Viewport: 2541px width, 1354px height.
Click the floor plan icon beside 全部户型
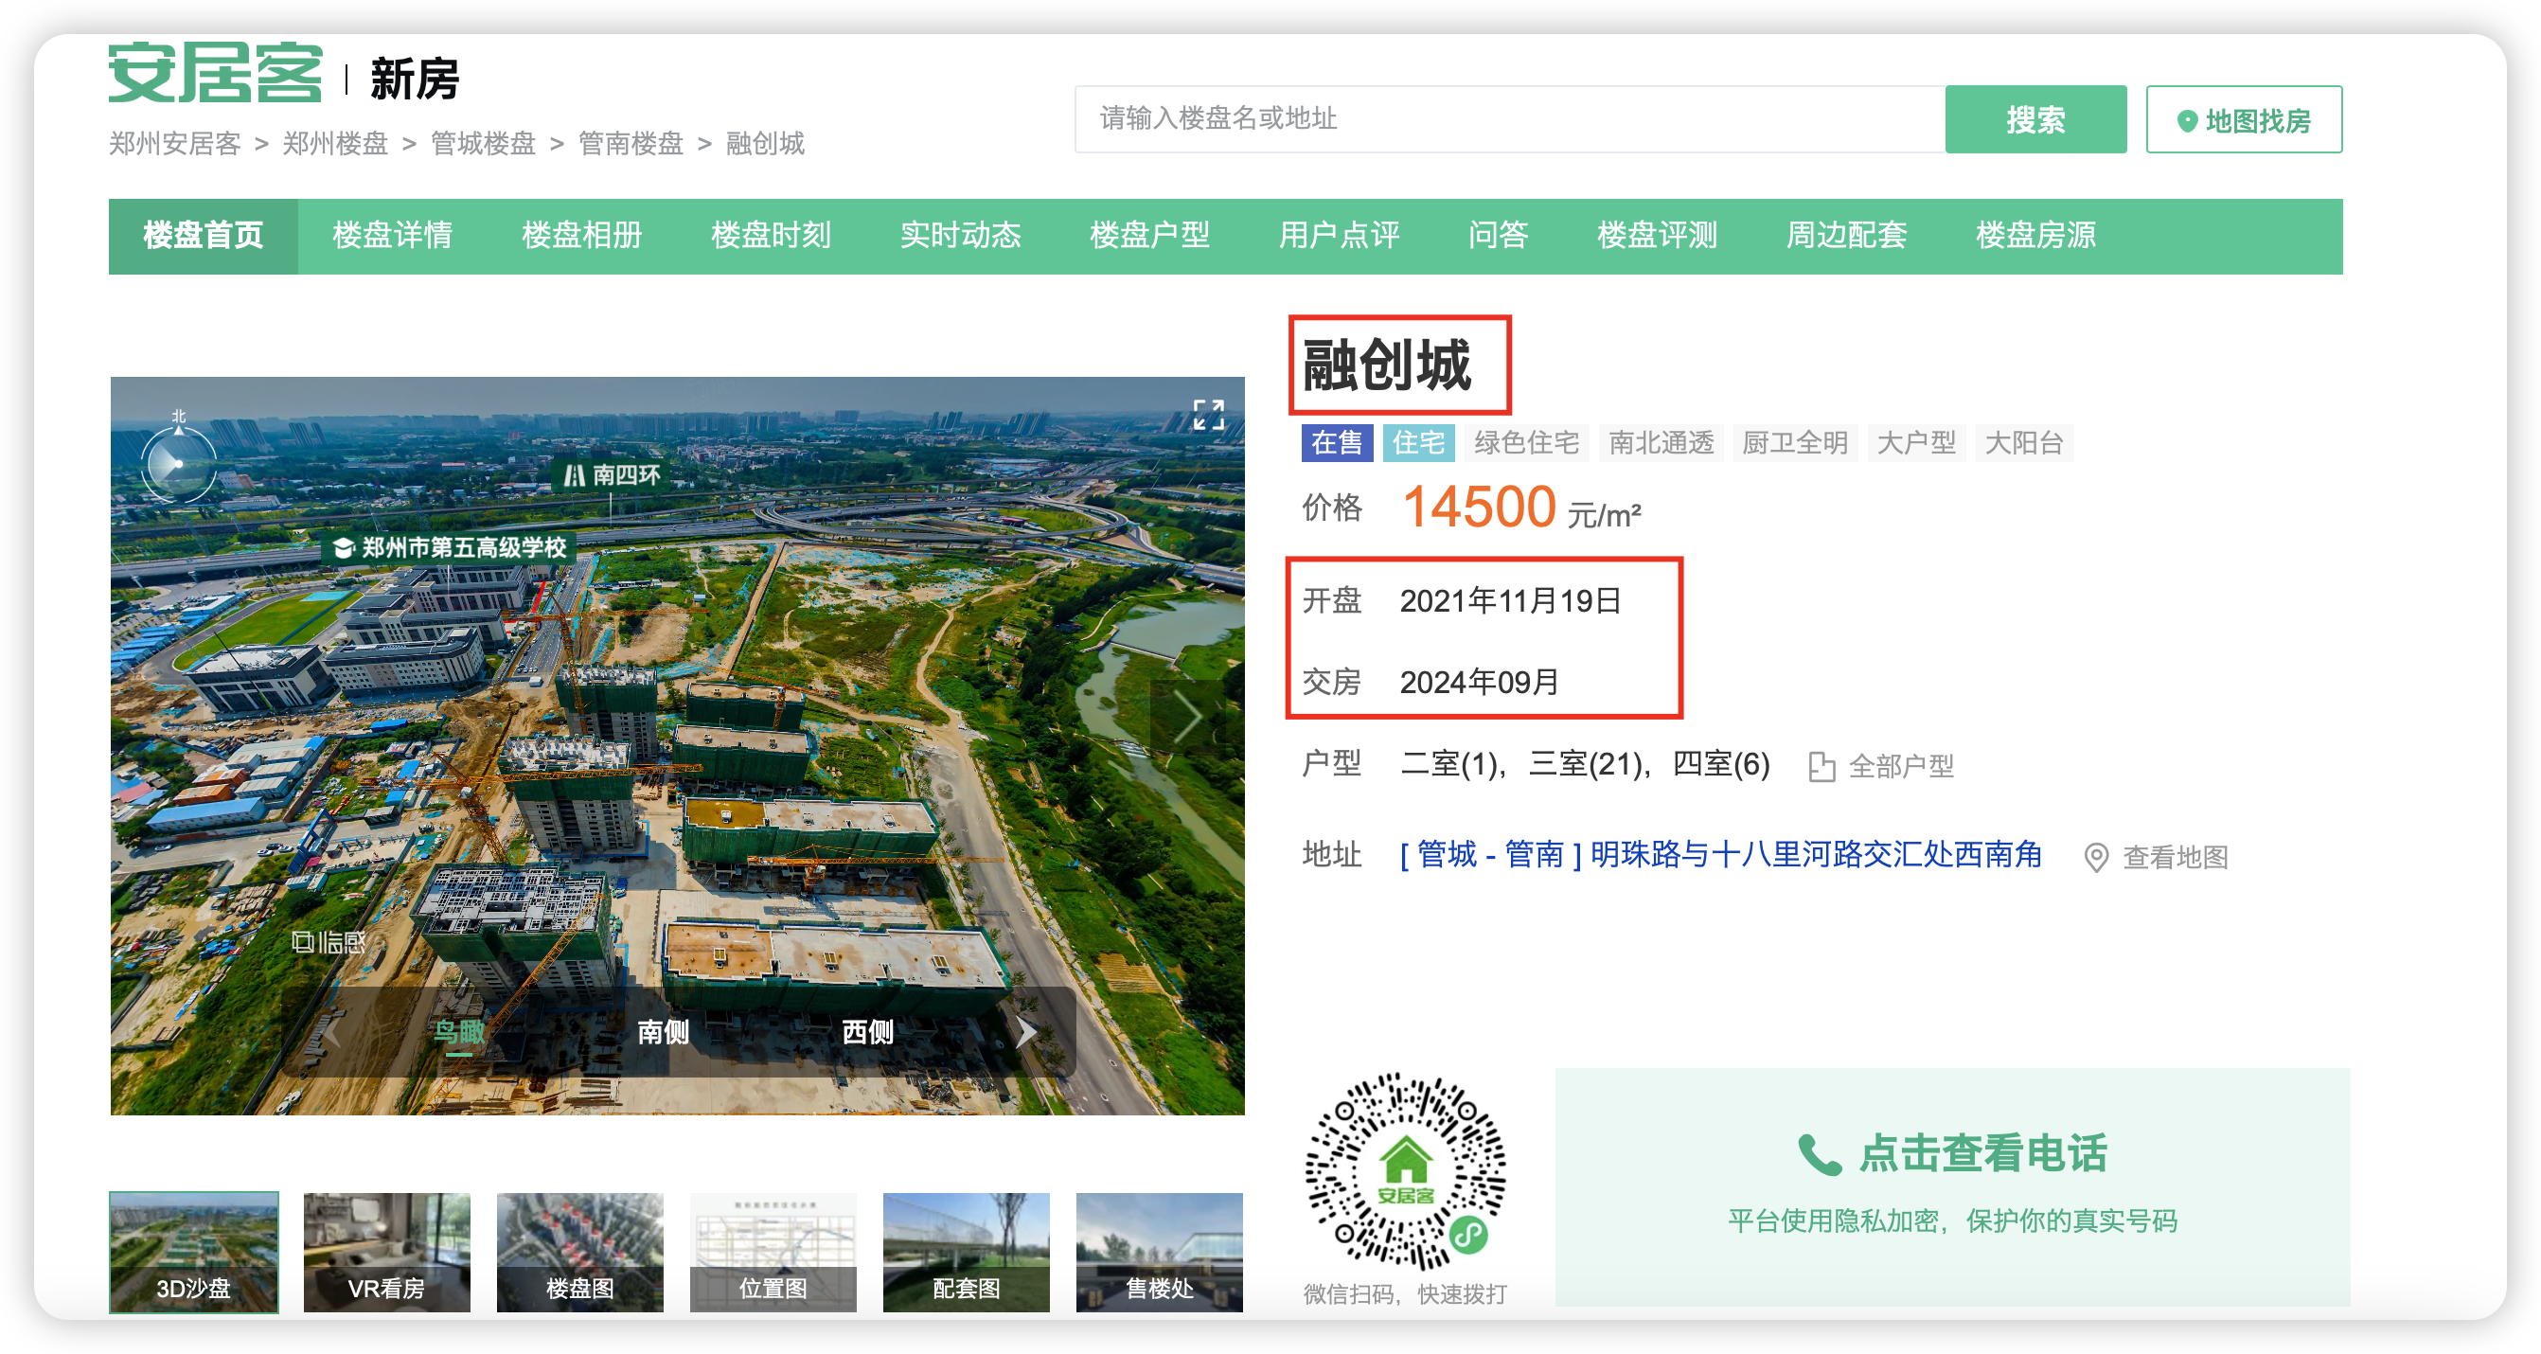coord(1821,767)
